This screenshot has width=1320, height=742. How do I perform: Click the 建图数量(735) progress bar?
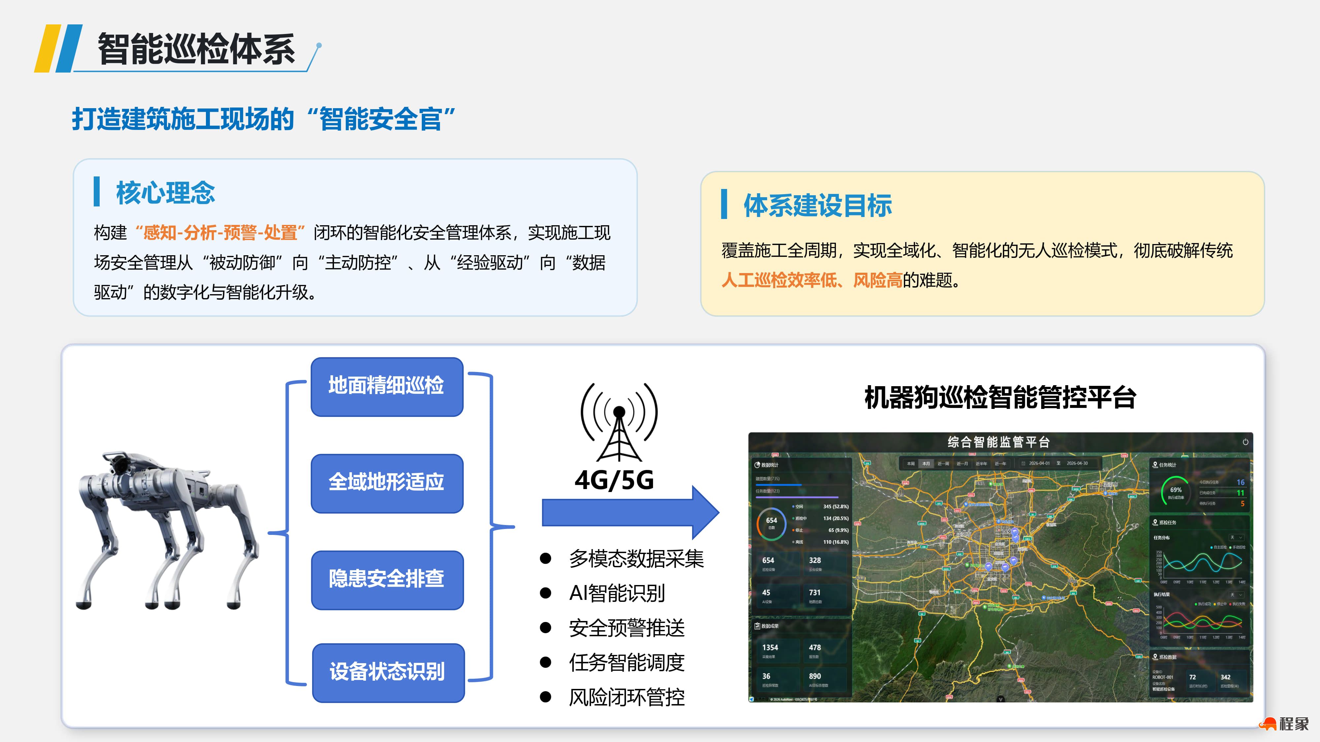(x=802, y=485)
